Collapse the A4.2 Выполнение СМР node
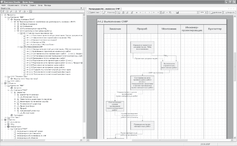237x146 pixels. tap(18, 47)
